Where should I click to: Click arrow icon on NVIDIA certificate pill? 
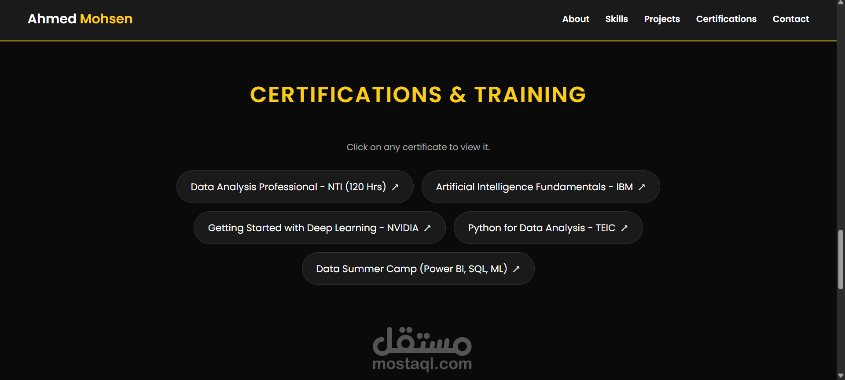[427, 228]
